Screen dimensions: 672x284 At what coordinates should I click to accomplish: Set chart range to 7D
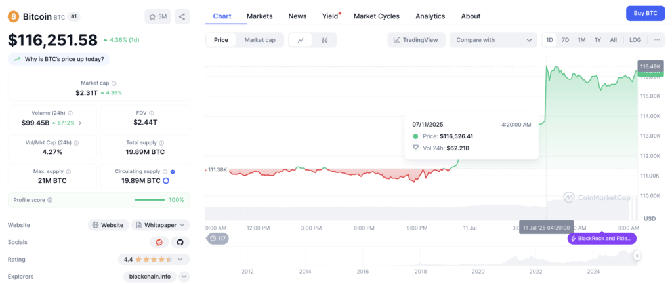point(565,40)
